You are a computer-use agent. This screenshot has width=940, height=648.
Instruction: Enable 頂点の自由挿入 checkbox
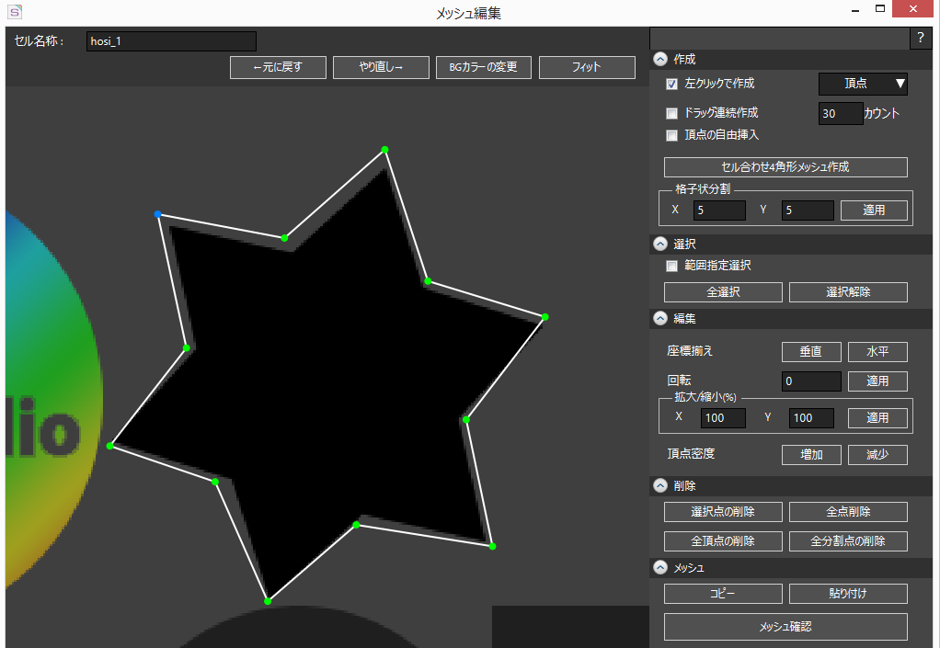672,135
